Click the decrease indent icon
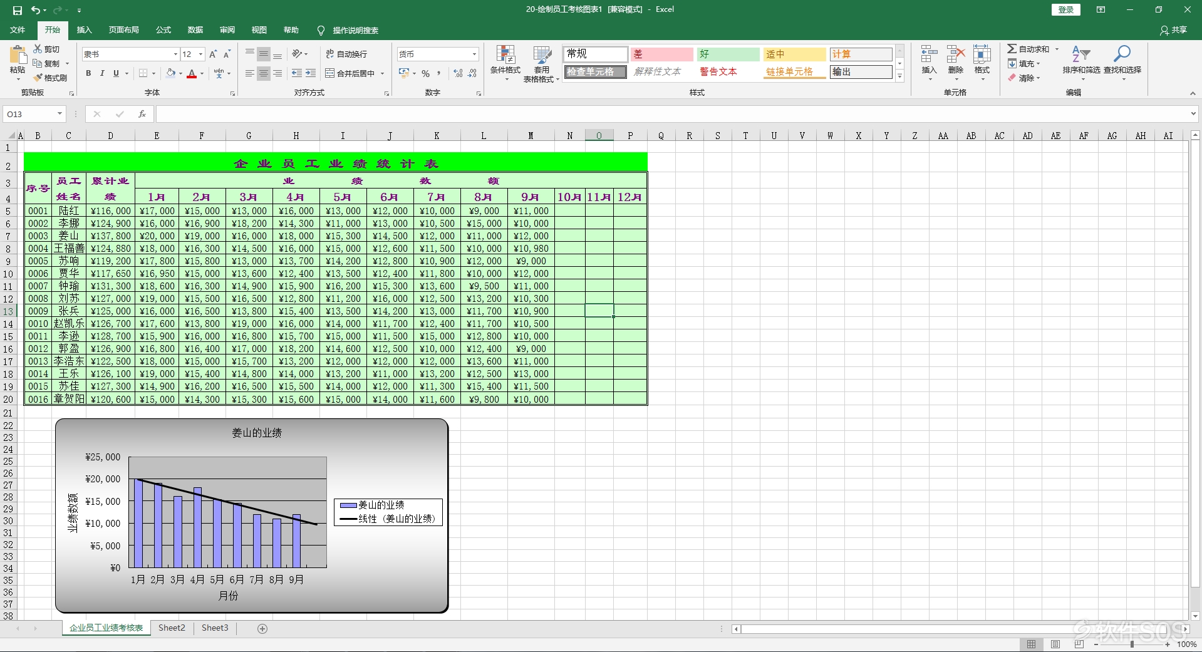This screenshot has width=1202, height=652. pos(297,73)
